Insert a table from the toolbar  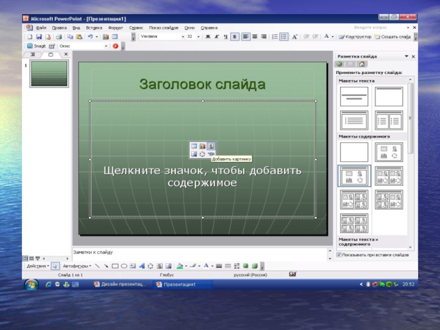[x=115, y=37]
